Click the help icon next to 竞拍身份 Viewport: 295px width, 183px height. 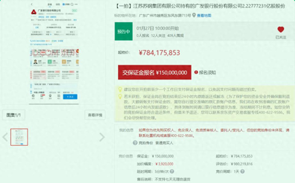click(x=135, y=143)
